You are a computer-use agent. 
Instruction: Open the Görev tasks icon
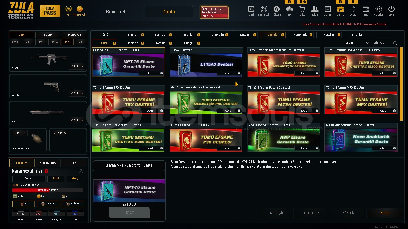click(328, 9)
